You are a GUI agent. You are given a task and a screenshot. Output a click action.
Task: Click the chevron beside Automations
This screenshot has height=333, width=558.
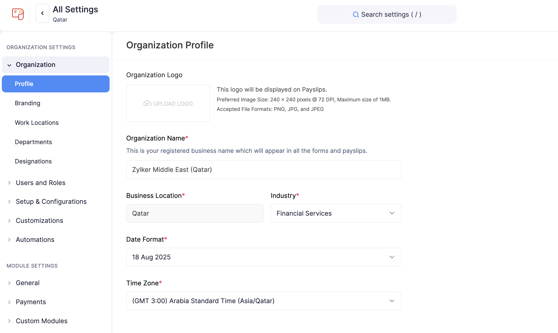coord(9,240)
